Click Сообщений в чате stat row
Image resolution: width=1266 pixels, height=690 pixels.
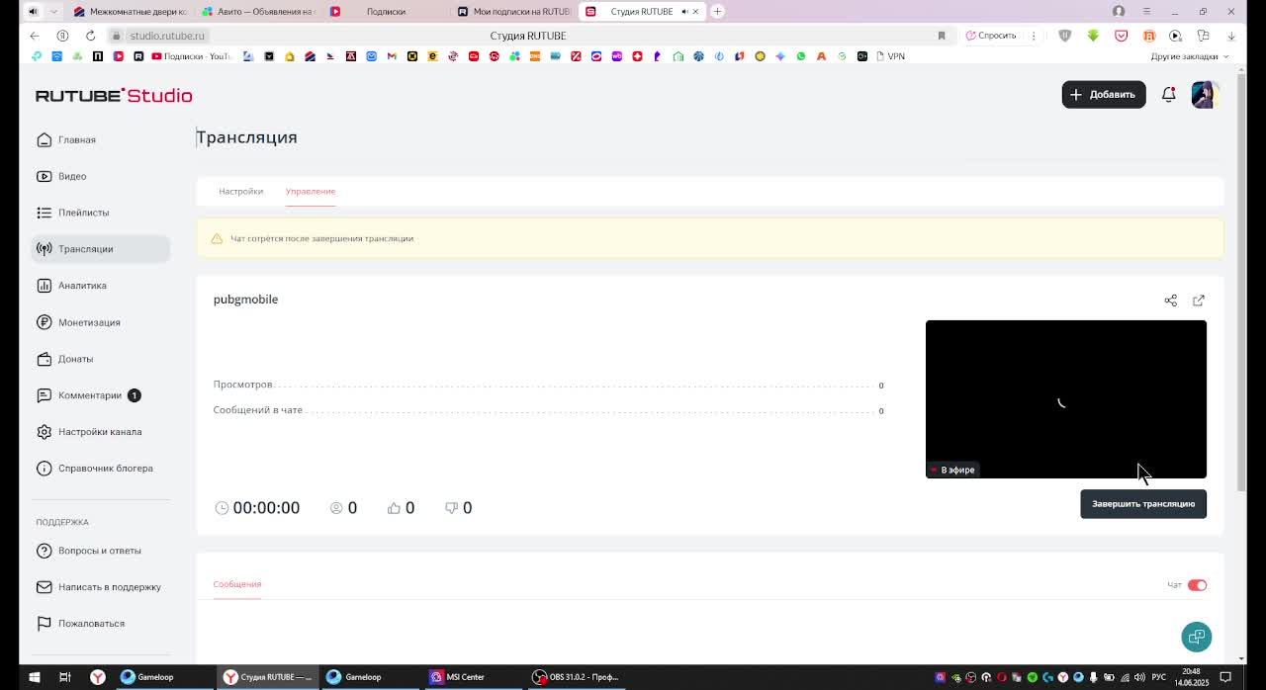point(549,410)
